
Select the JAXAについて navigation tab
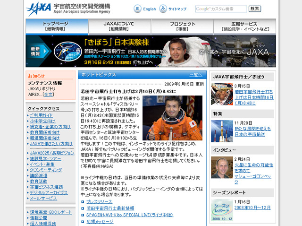coord(119,26)
